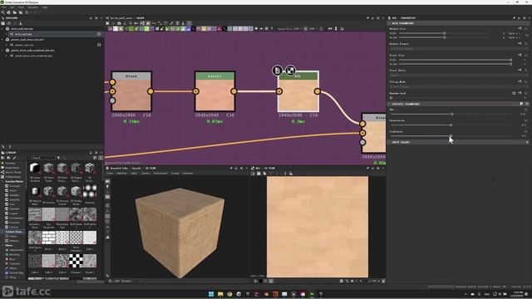Screen dimensions: 532x299
Task: Select the Adjustments library category
Action: pyautogui.click(x=16, y=250)
